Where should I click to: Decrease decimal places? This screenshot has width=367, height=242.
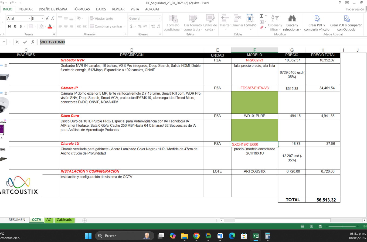(159, 26)
